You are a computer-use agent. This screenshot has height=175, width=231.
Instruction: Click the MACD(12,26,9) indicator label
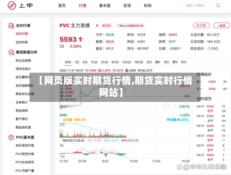point(73,141)
